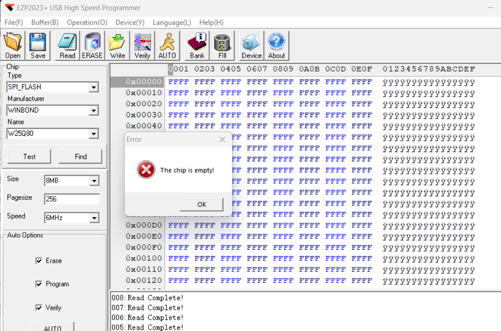Select hex address row 0x00120
Viewport: 501px width, 331px height.
click(x=144, y=281)
